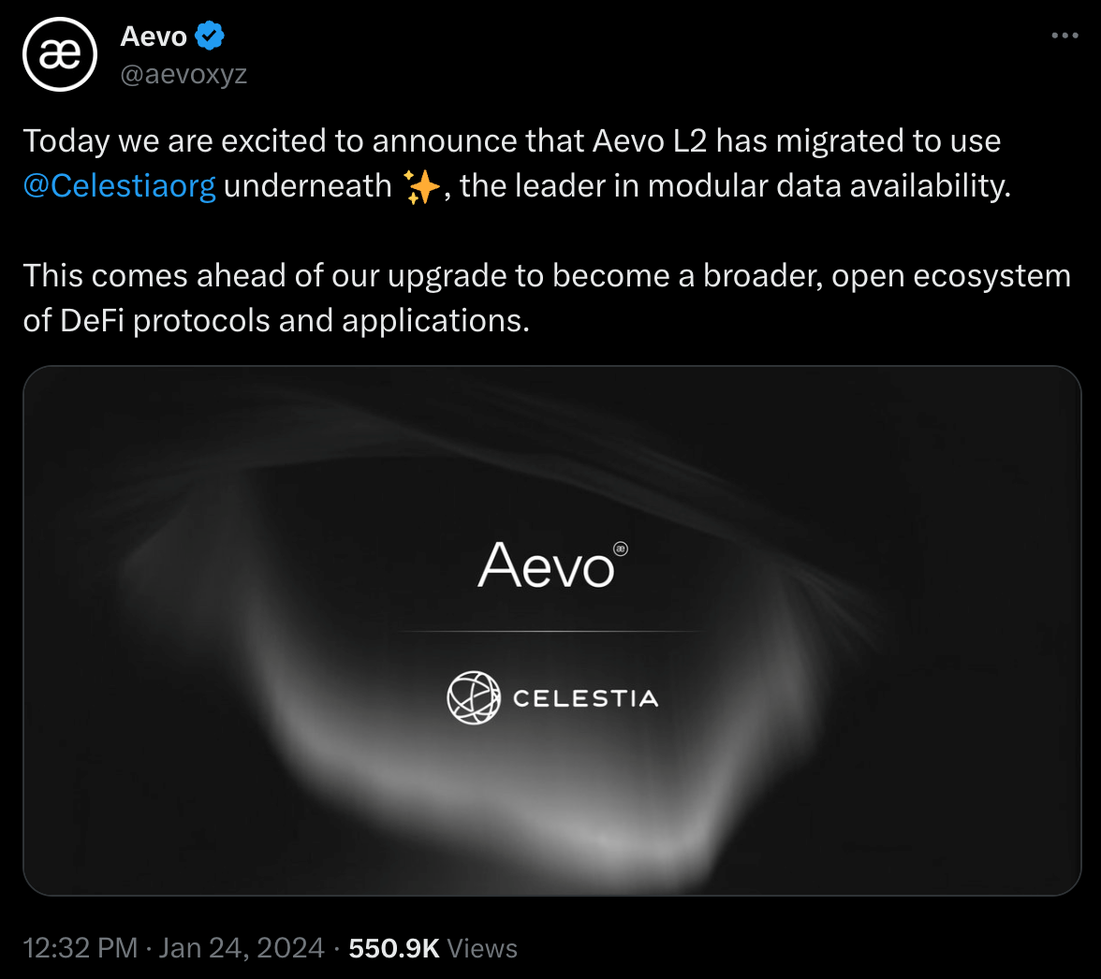The image size is (1101, 979).
Task: Click the Jan 24, 2024 date
Action: coord(242,948)
